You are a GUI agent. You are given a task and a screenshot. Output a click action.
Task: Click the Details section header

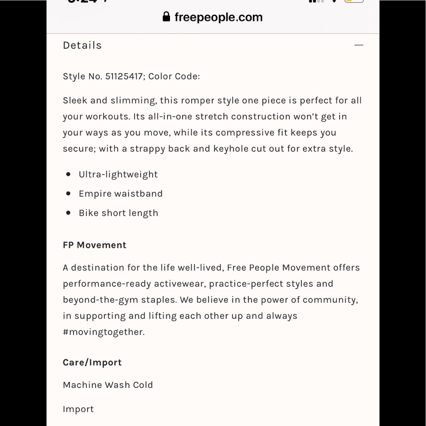click(x=82, y=45)
